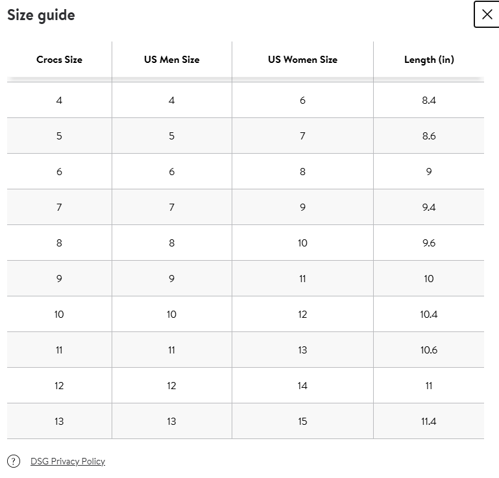Click the 9.6 length value

click(x=428, y=243)
